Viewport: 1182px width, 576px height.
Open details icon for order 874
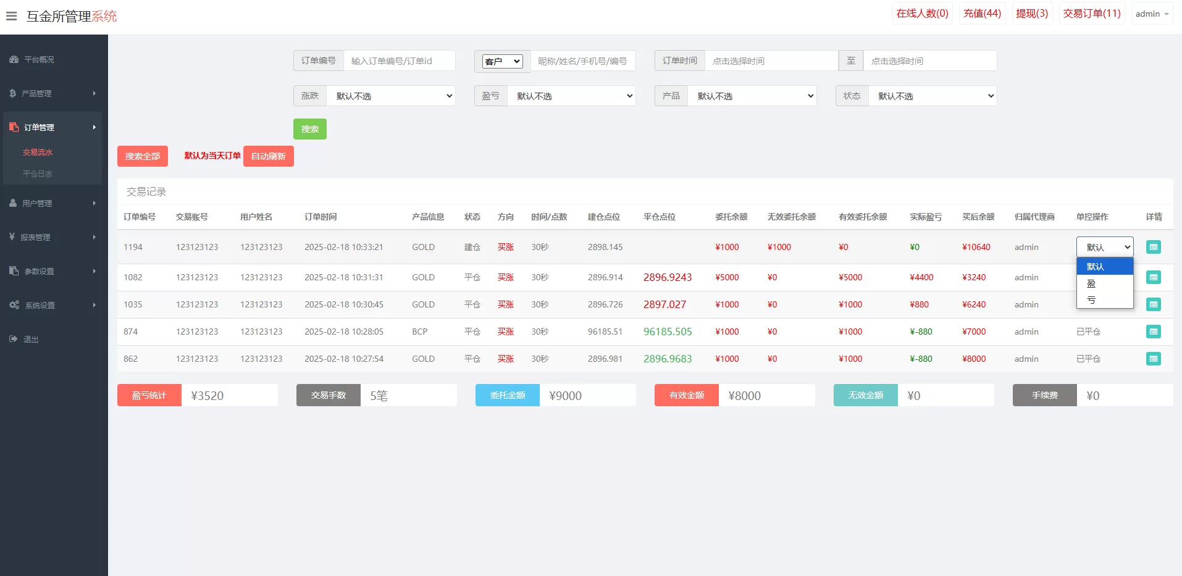click(1153, 332)
